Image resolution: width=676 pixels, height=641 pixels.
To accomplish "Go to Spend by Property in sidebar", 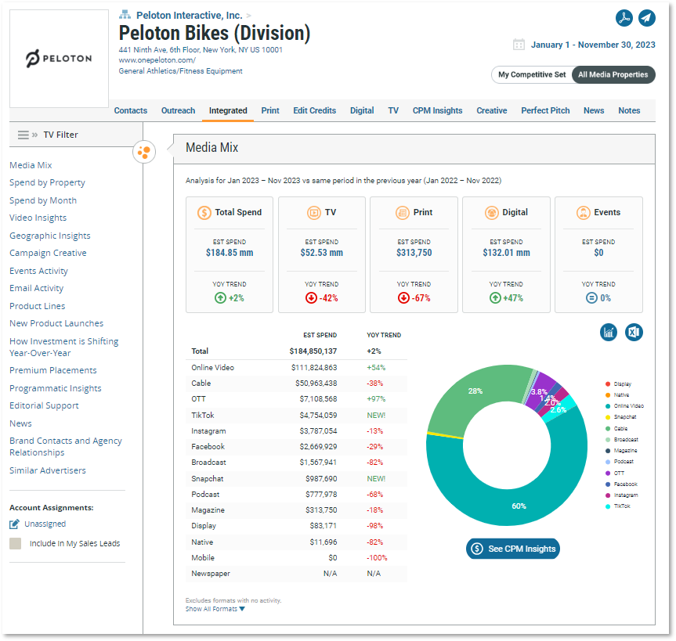I will click(x=48, y=182).
